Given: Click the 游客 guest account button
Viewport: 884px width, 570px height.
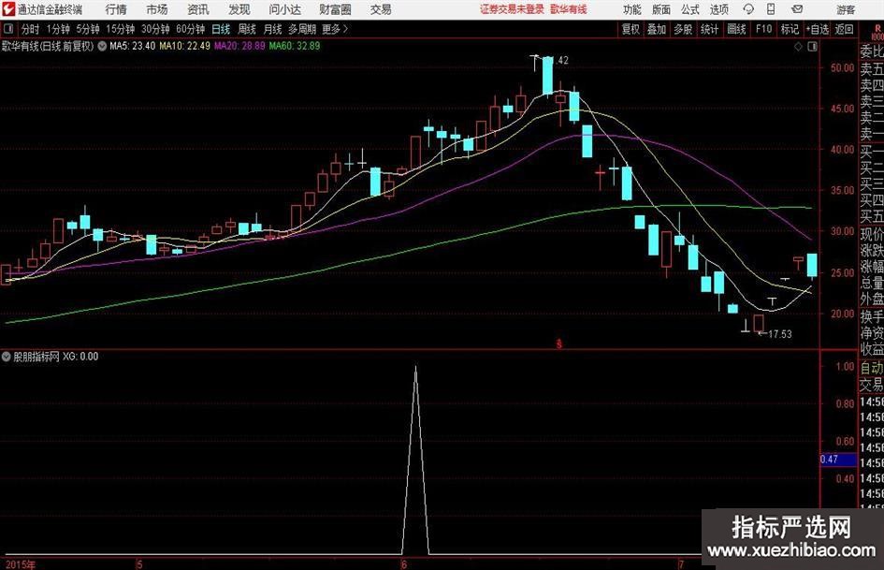Looking at the screenshot, I should click(x=846, y=9).
